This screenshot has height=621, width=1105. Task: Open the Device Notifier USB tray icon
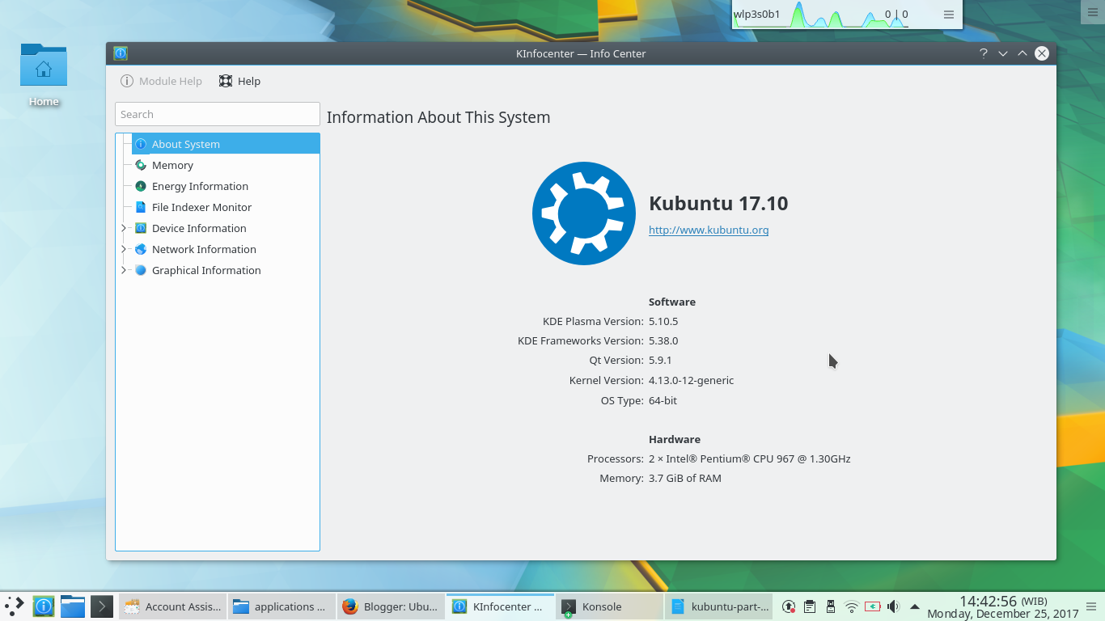coord(830,606)
